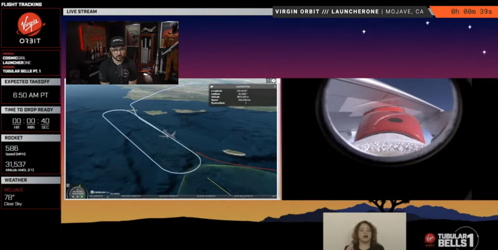Open the Cesium help question-mark button
Image resolution: width=498 pixels, height=250 pixels.
pyautogui.click(x=273, y=81)
